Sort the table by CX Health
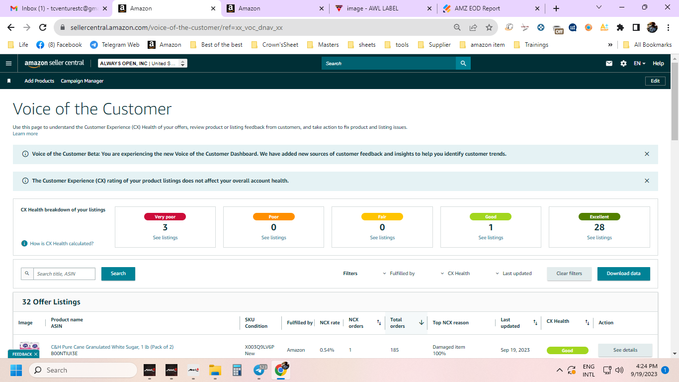This screenshot has width=679, height=382. (587, 323)
